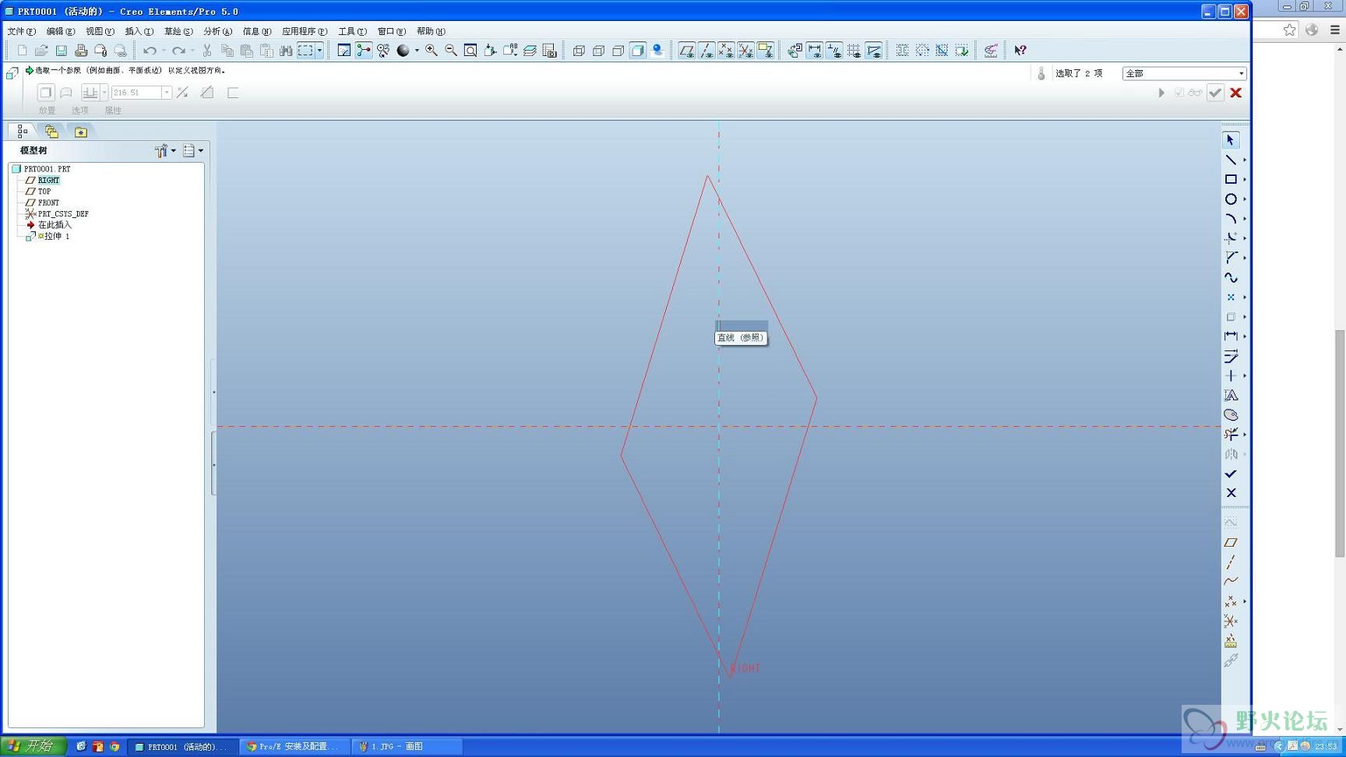Click the Dimension tool in sketch toolbar
The image size is (1346, 757).
click(x=1231, y=336)
